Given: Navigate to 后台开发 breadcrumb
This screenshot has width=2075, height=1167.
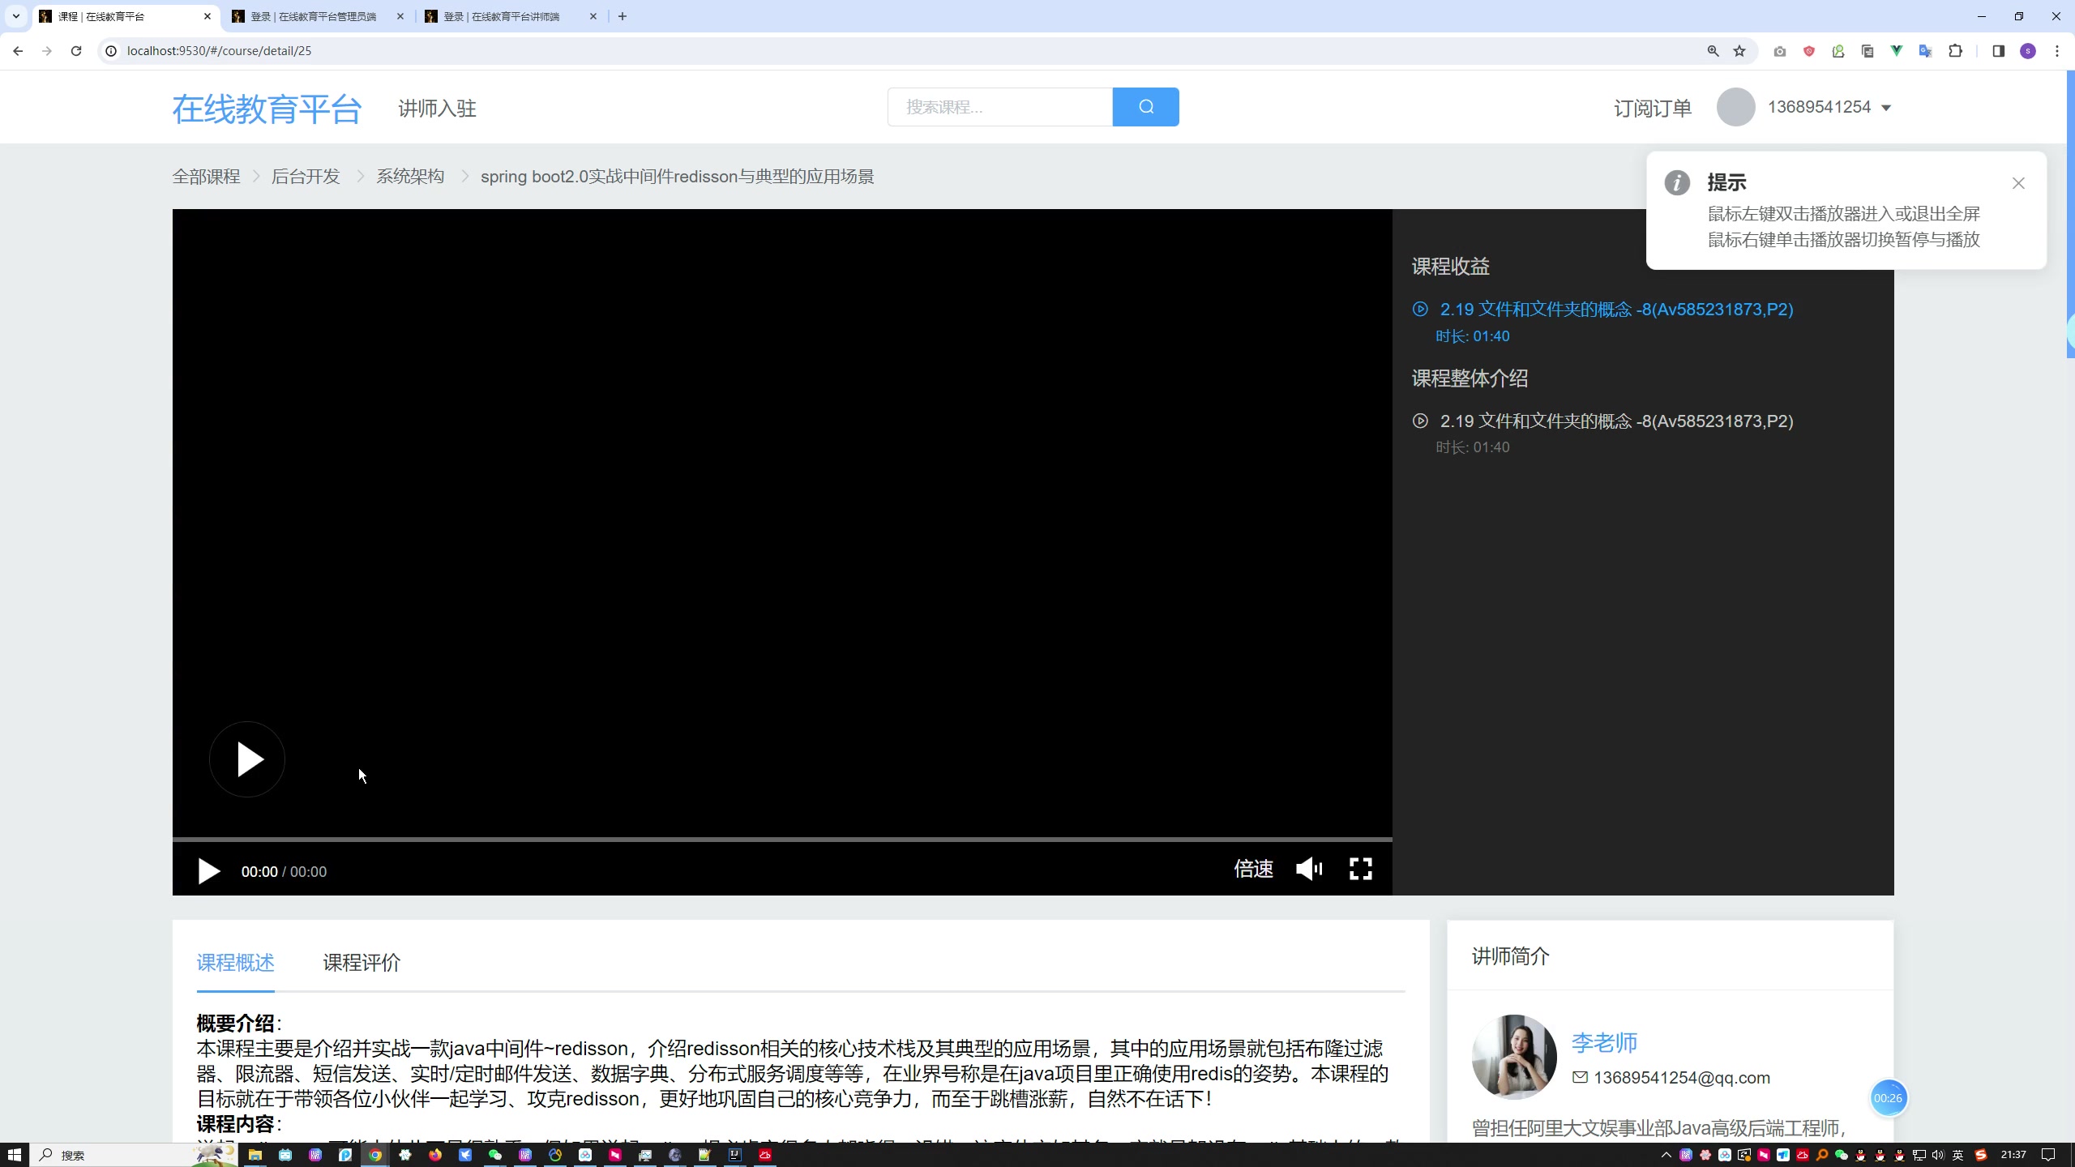Looking at the screenshot, I should click(306, 177).
